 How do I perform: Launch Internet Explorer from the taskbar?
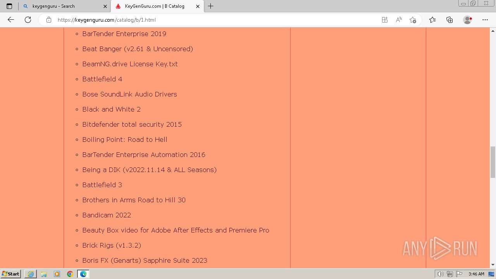(x=31, y=274)
